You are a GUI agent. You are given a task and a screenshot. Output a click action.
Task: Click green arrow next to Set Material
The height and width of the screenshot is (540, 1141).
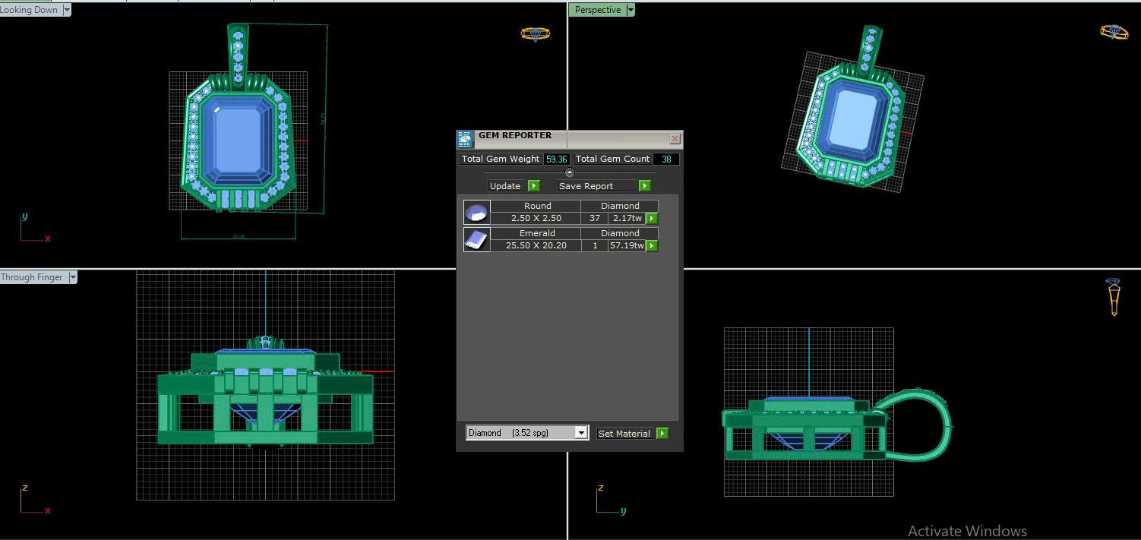pyautogui.click(x=662, y=434)
